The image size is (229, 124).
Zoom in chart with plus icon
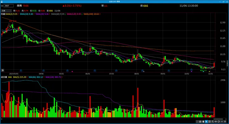(x=225, y=122)
